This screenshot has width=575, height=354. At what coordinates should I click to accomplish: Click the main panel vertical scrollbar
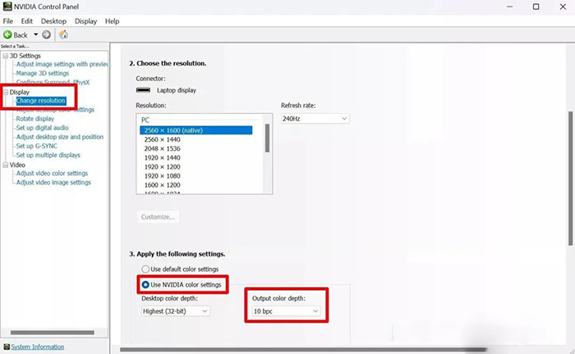[571, 178]
